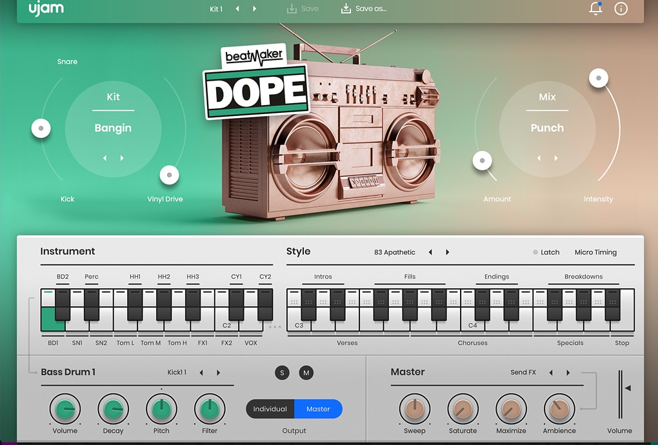The width and height of the screenshot is (658, 445).
Task: Click the Intros label
Action: point(323,277)
